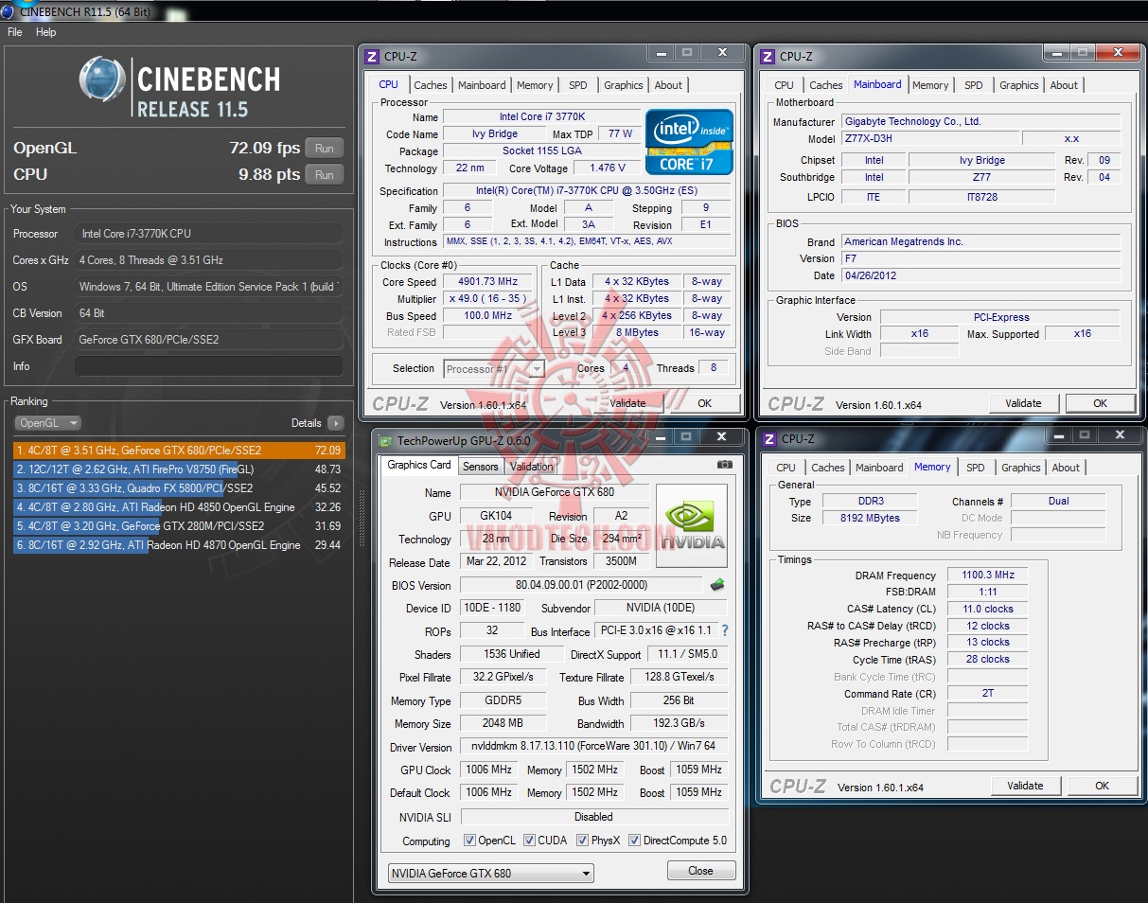Toggle the DirectCompute 5.0 checkbox
This screenshot has width=1148, height=903.
point(634,841)
